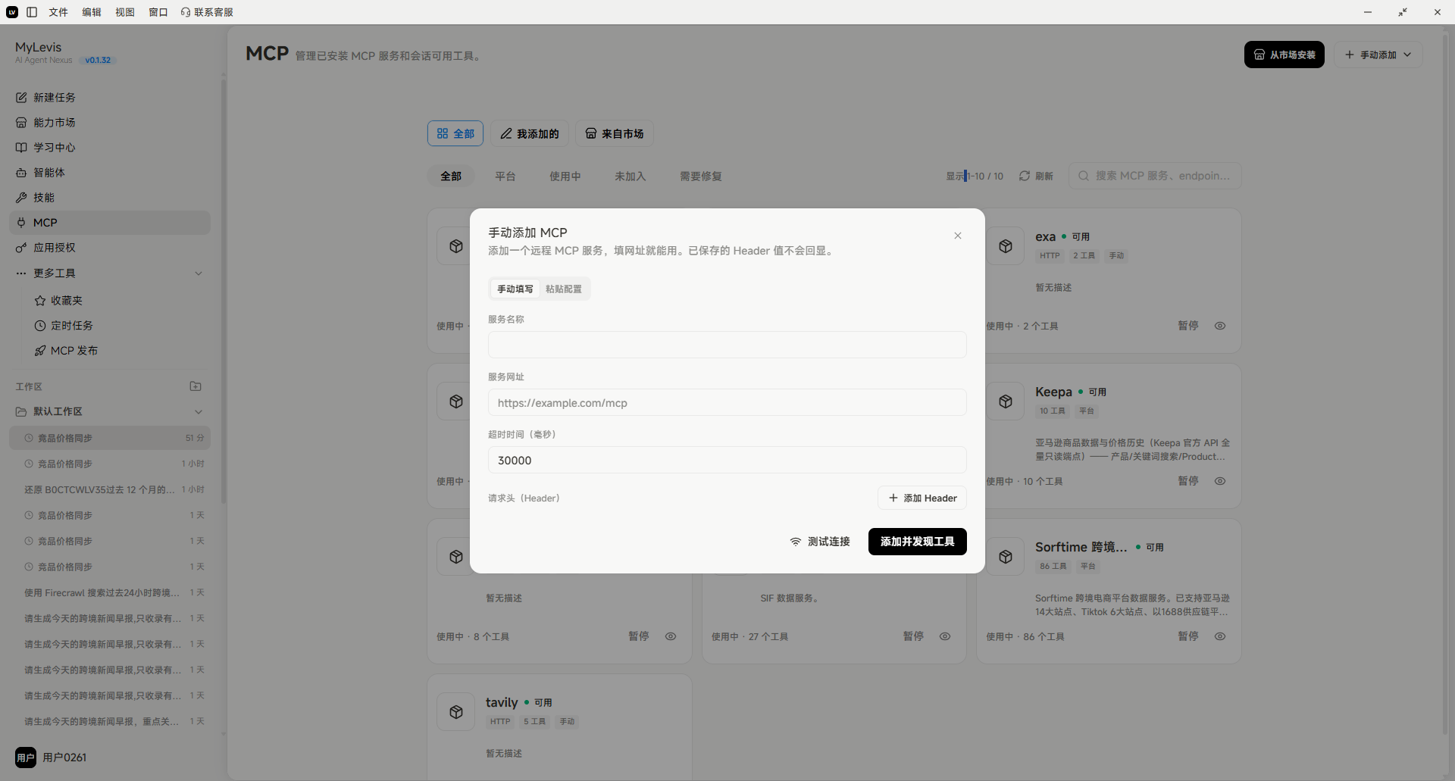Click 添加并发现工具 button
This screenshot has width=1455, height=781.
918,542
